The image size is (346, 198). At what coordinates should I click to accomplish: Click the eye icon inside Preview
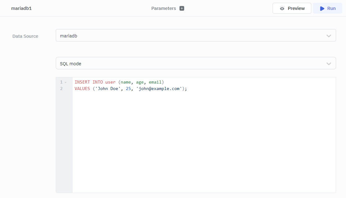[x=282, y=8]
